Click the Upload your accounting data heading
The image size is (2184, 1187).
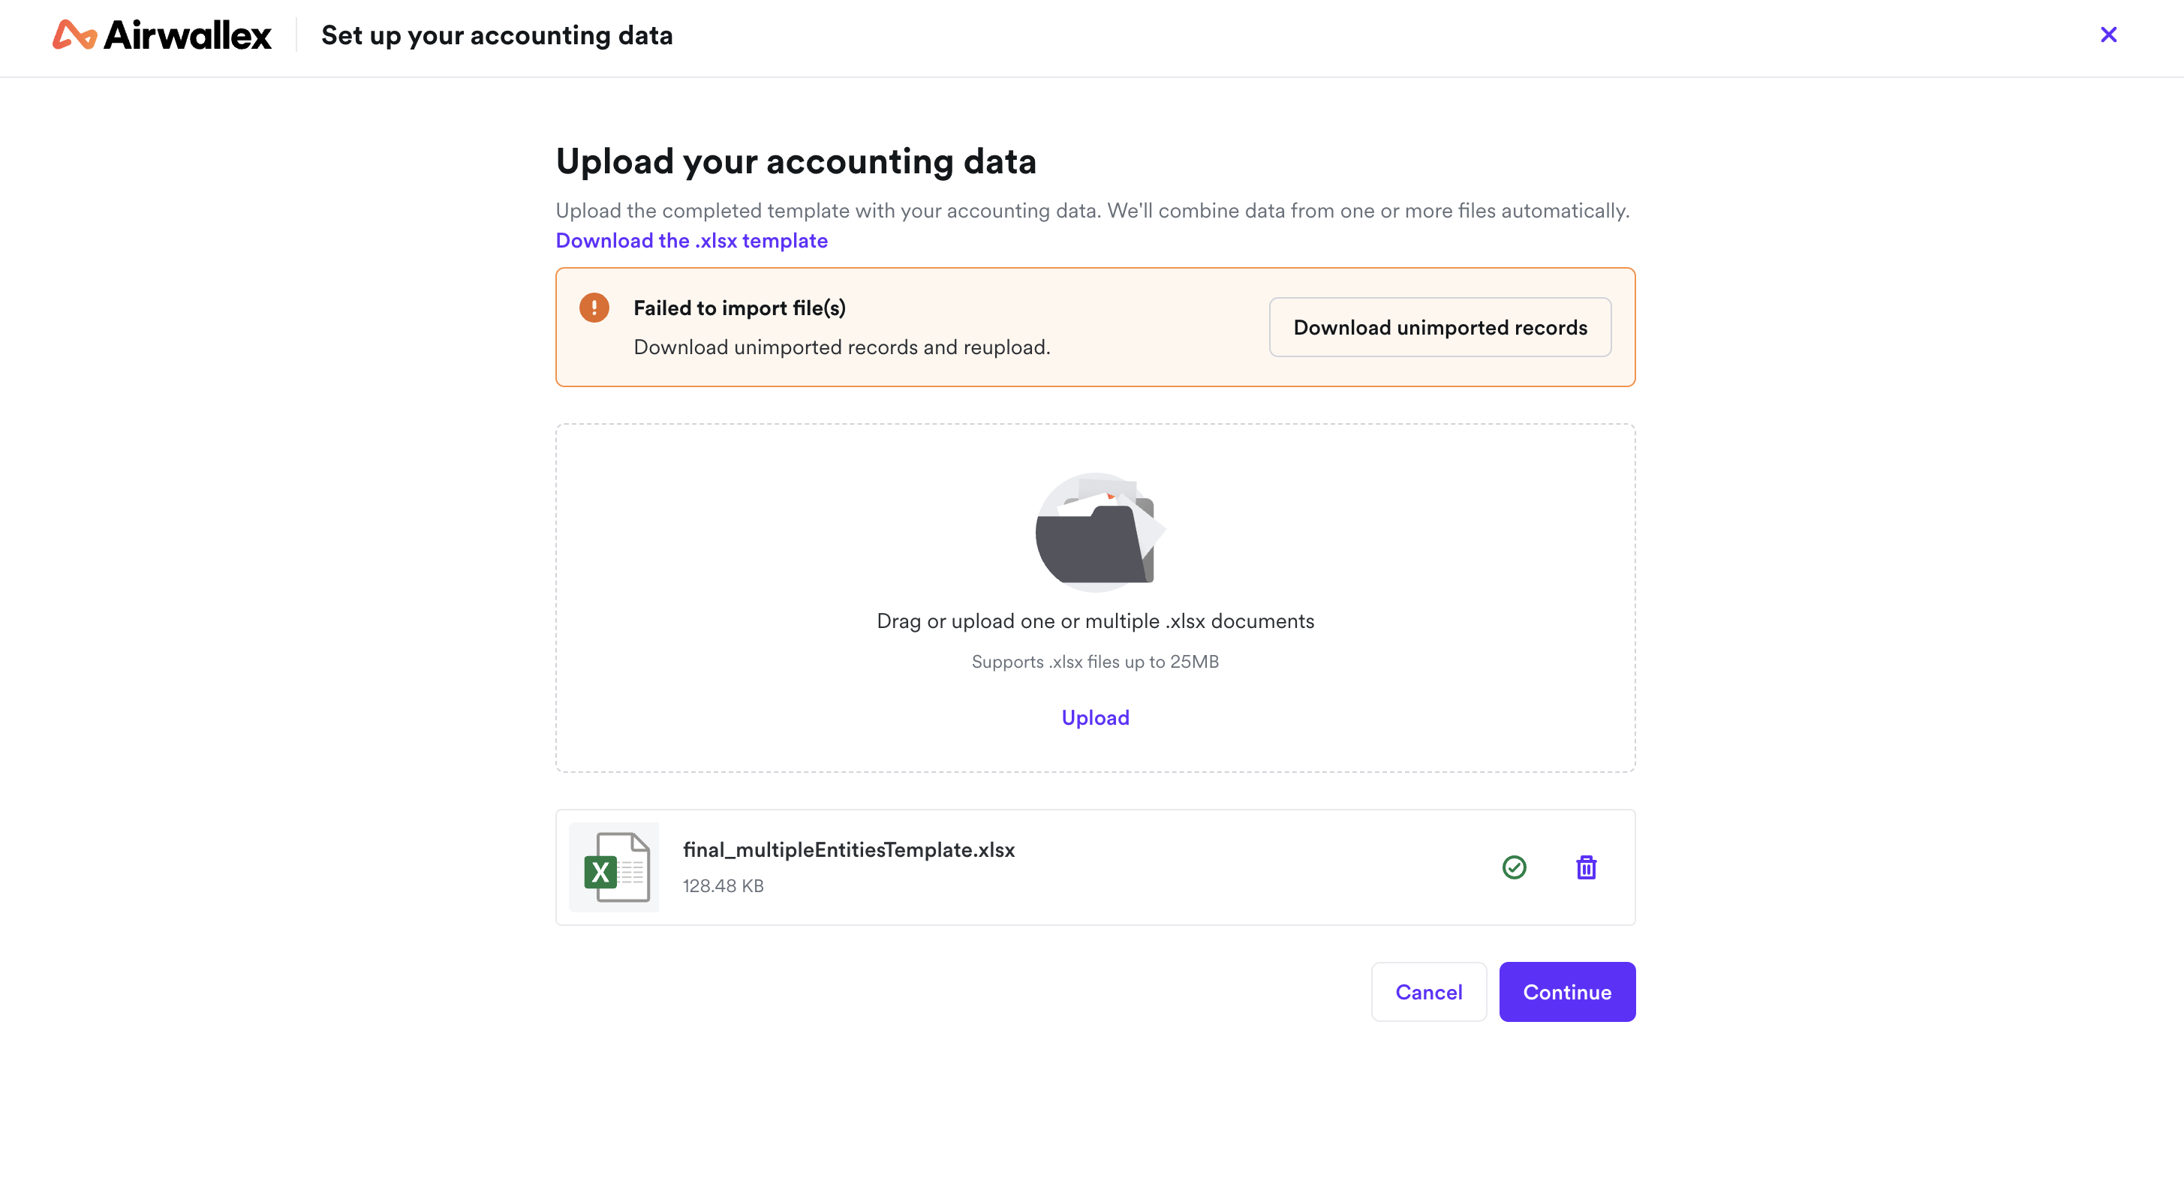coord(796,161)
